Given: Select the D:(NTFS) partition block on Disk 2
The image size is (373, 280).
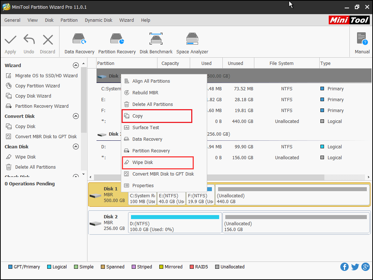Looking at the screenshot, I should click(x=175, y=223).
